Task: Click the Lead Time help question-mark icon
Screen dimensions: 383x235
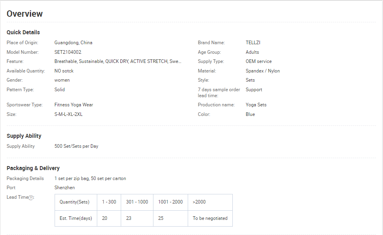Action: click(x=31, y=198)
